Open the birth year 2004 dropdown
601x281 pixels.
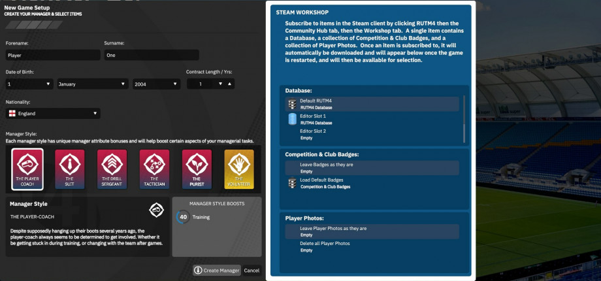click(156, 84)
